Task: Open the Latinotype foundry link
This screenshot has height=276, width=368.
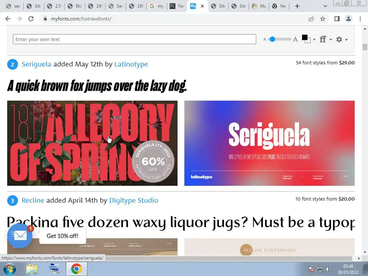Action: click(131, 64)
